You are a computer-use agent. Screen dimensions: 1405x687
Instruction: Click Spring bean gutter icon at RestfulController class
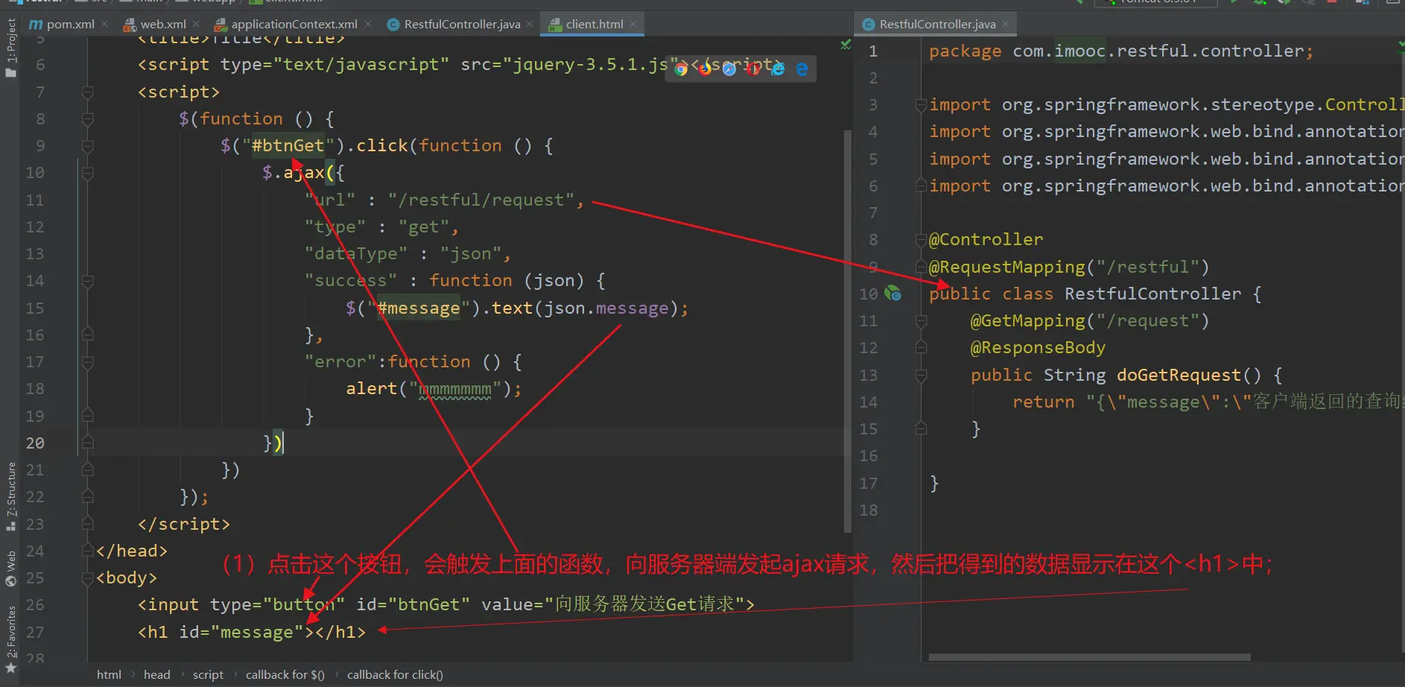click(x=892, y=294)
